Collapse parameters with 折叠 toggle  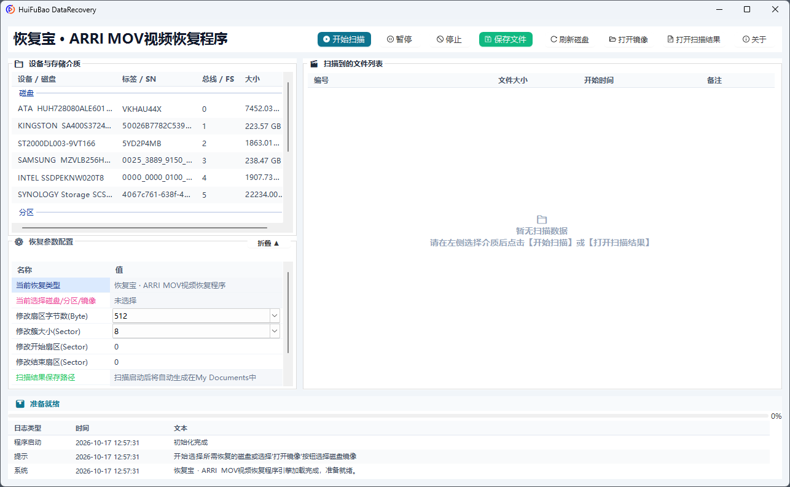268,243
